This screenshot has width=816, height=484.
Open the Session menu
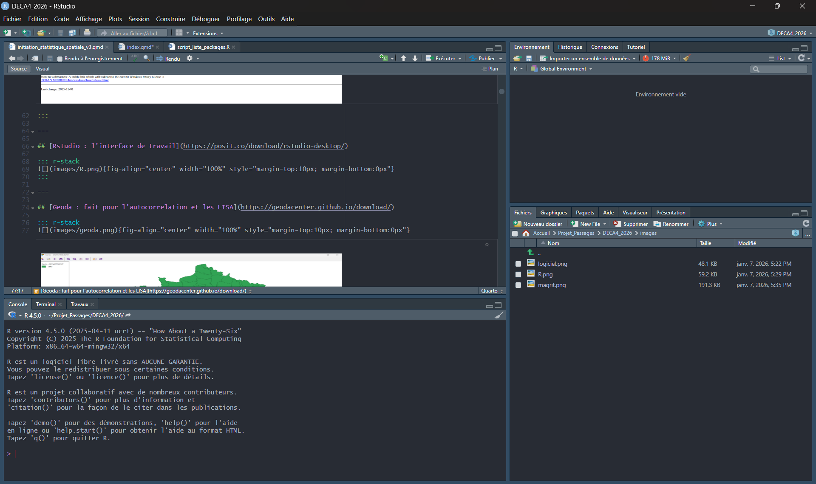point(139,19)
